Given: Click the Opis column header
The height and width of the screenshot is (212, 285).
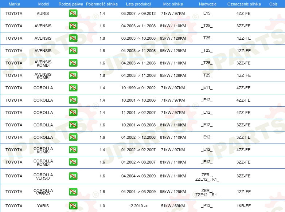Looking at the screenshot, I should 273,4.
